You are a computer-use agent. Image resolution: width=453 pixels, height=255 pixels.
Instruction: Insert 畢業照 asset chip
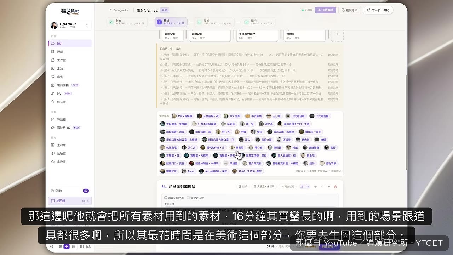click(x=237, y=147)
